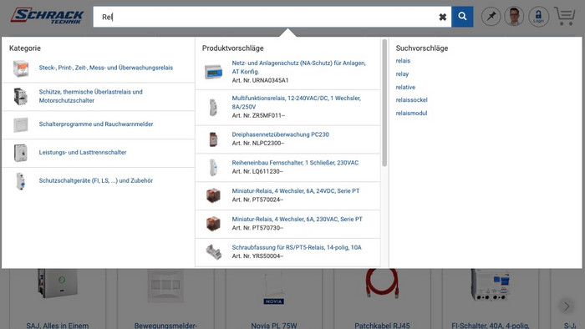Click the SAJ inverter product image
This screenshot has height=329, width=585.
coord(58,283)
